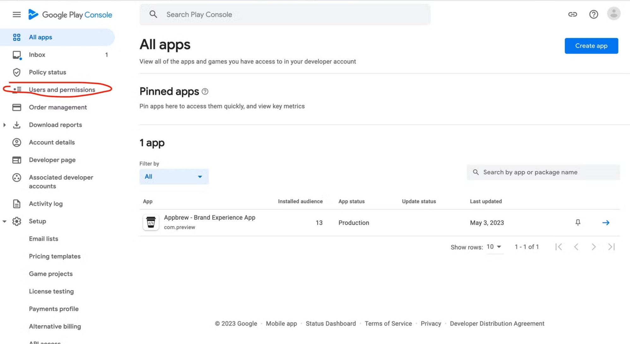Click the Google Play Console logo
630x344 pixels.
70,15
